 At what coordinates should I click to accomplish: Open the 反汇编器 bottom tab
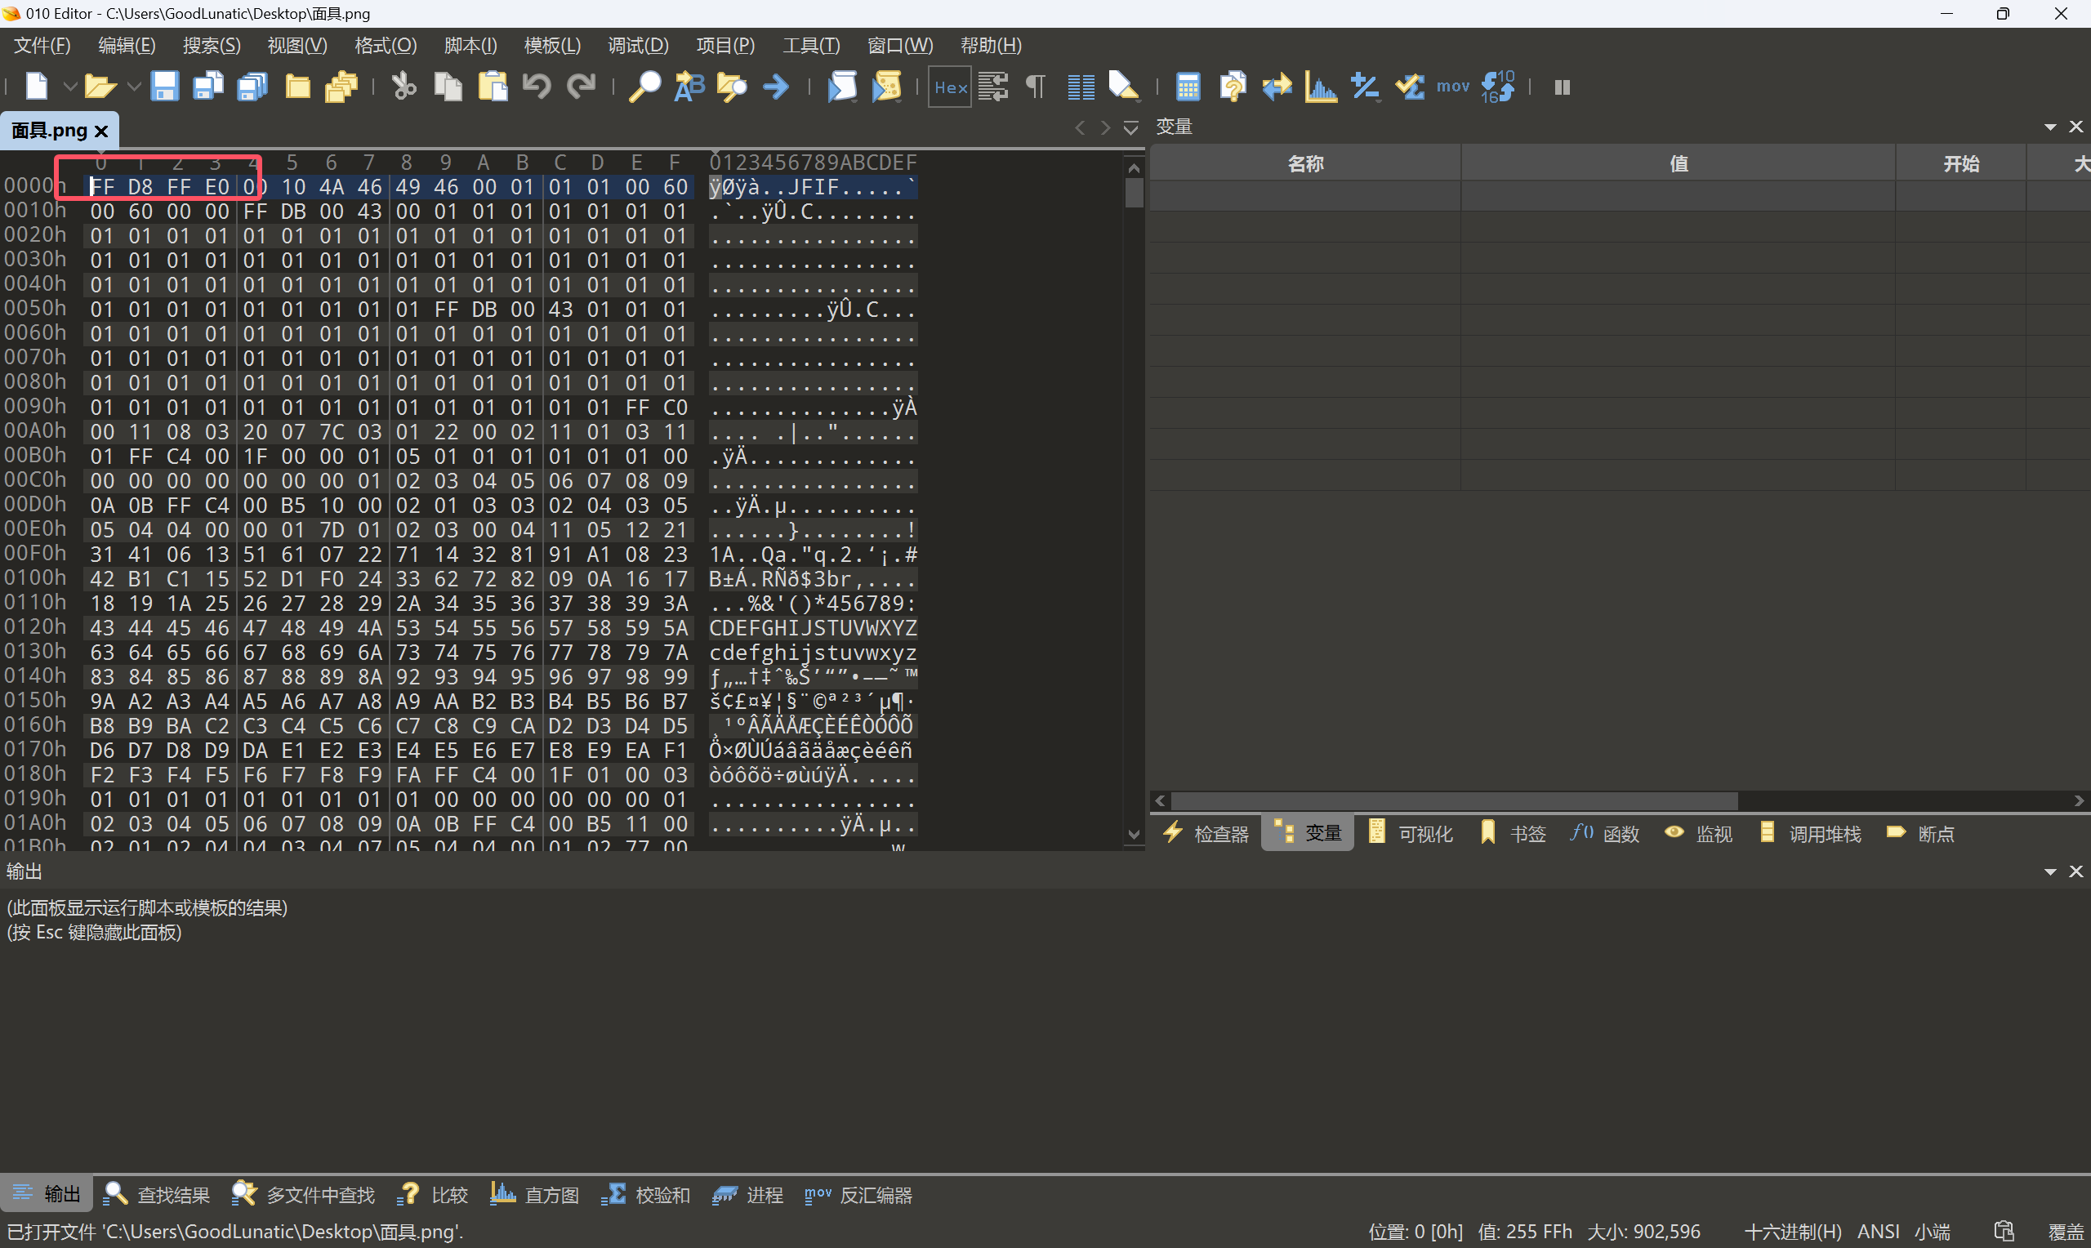[859, 1194]
